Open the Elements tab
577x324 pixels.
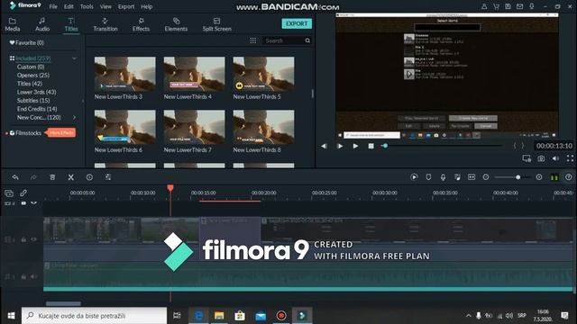176,24
